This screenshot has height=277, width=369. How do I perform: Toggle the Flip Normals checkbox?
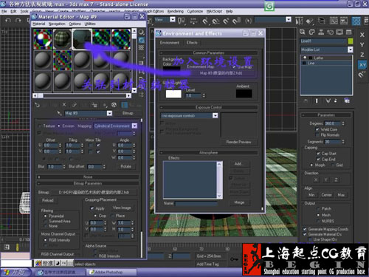317,135
